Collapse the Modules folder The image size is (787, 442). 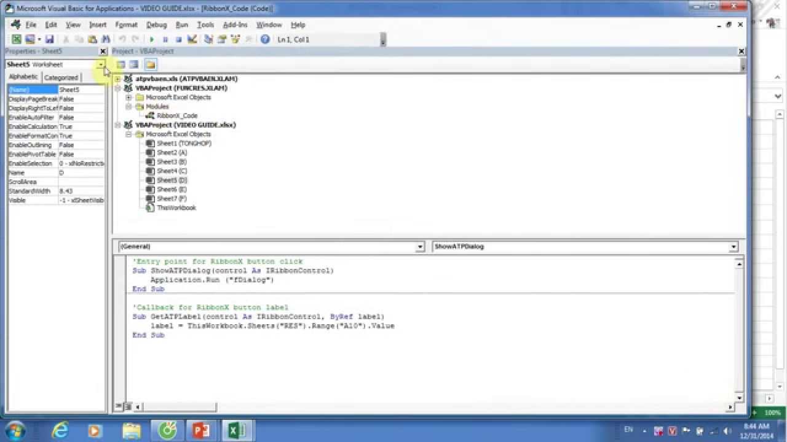coord(129,106)
